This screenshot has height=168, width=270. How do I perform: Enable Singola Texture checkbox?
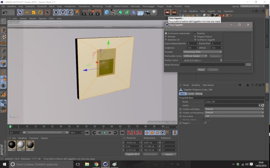[195, 37]
